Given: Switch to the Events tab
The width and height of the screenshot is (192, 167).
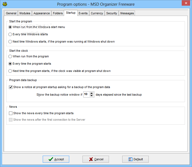Looking at the screenshot, I should [x=83, y=13].
